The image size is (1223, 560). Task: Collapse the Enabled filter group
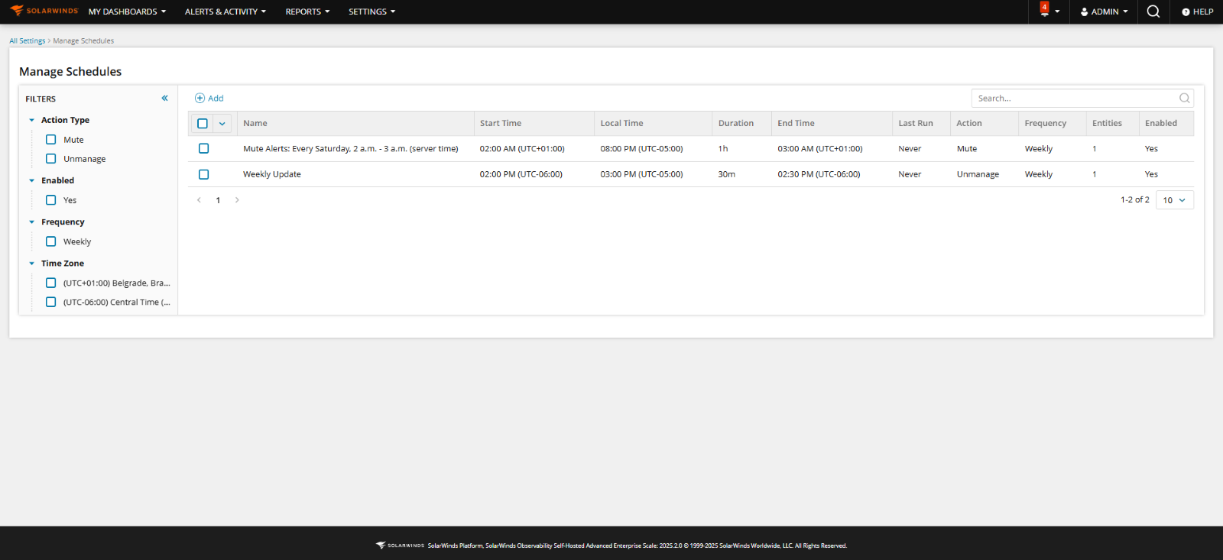point(31,180)
